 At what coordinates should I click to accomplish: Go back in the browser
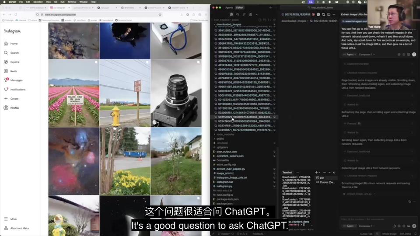(x=4, y=15)
